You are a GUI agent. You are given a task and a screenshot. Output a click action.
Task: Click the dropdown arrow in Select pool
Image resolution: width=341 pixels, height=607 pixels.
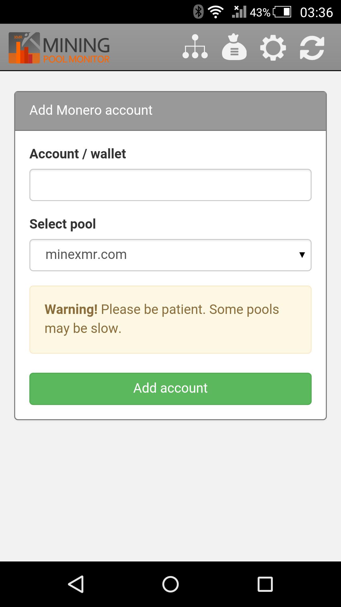click(302, 255)
